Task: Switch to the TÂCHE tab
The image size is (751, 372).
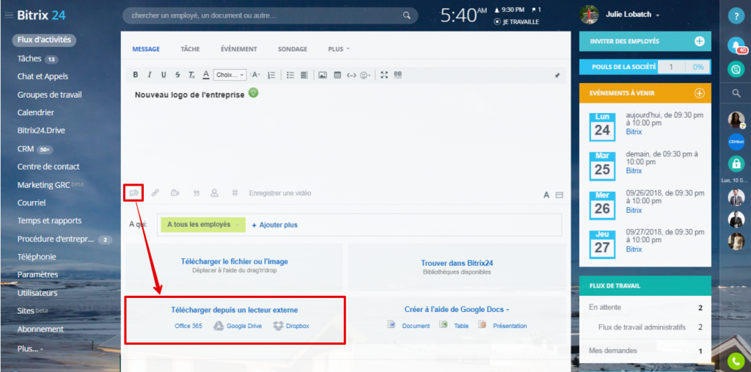Action: point(190,49)
